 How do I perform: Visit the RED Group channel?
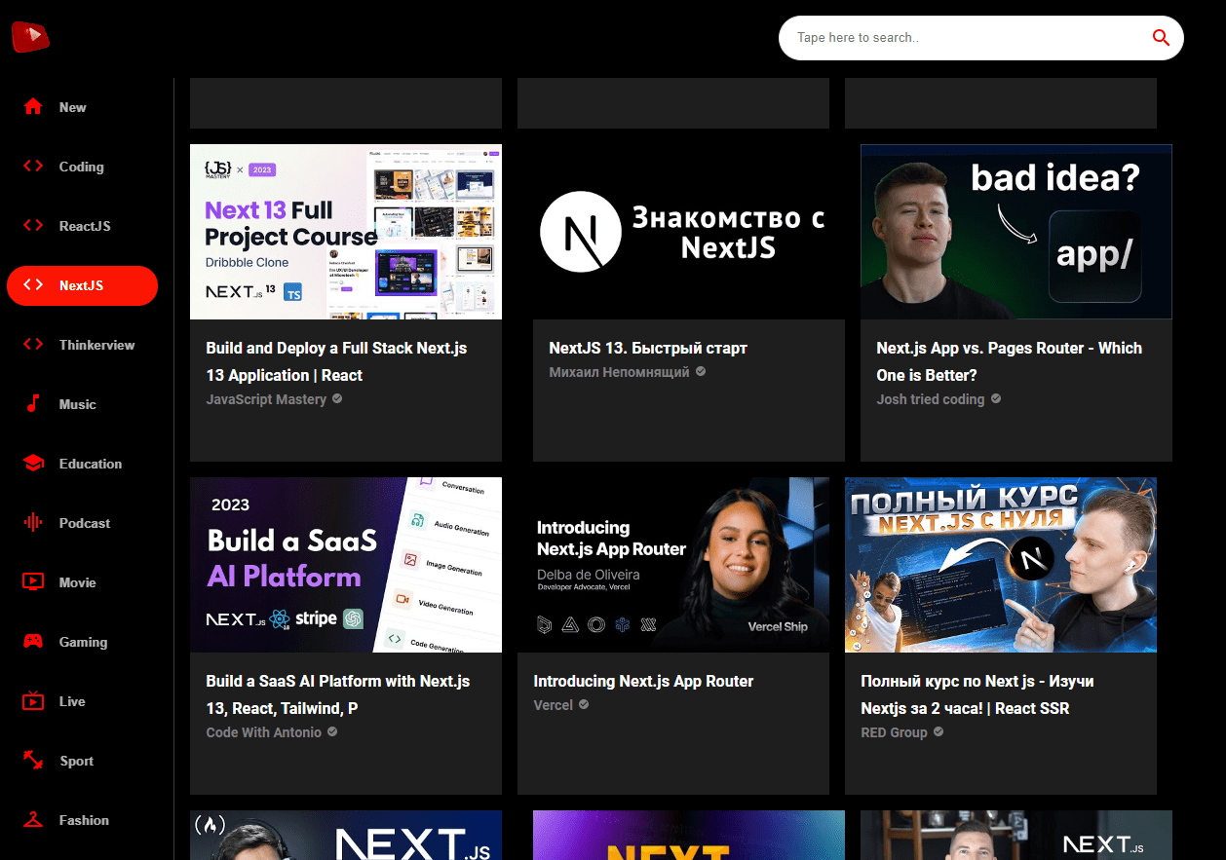click(x=894, y=732)
